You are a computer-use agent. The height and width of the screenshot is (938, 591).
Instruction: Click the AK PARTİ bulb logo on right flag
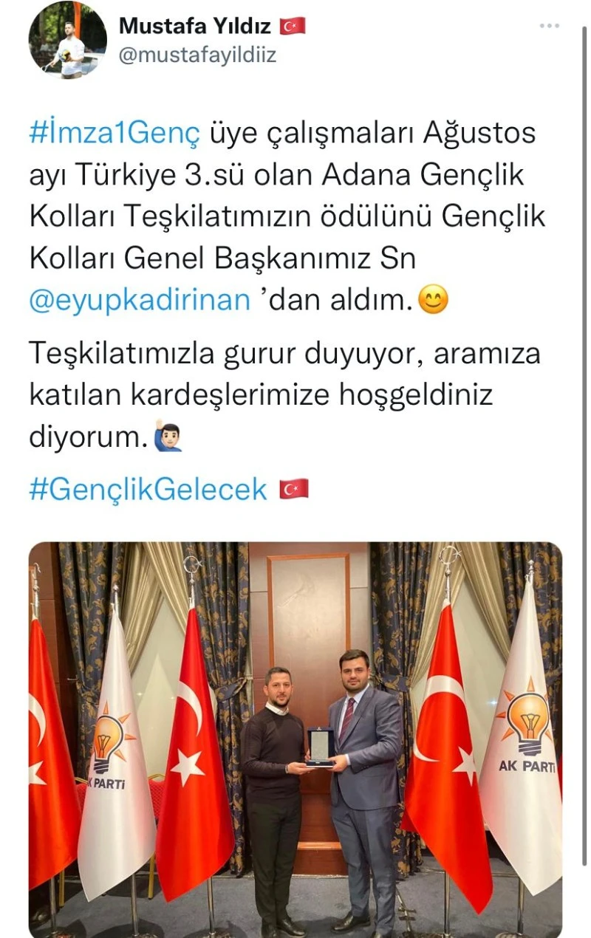525,720
